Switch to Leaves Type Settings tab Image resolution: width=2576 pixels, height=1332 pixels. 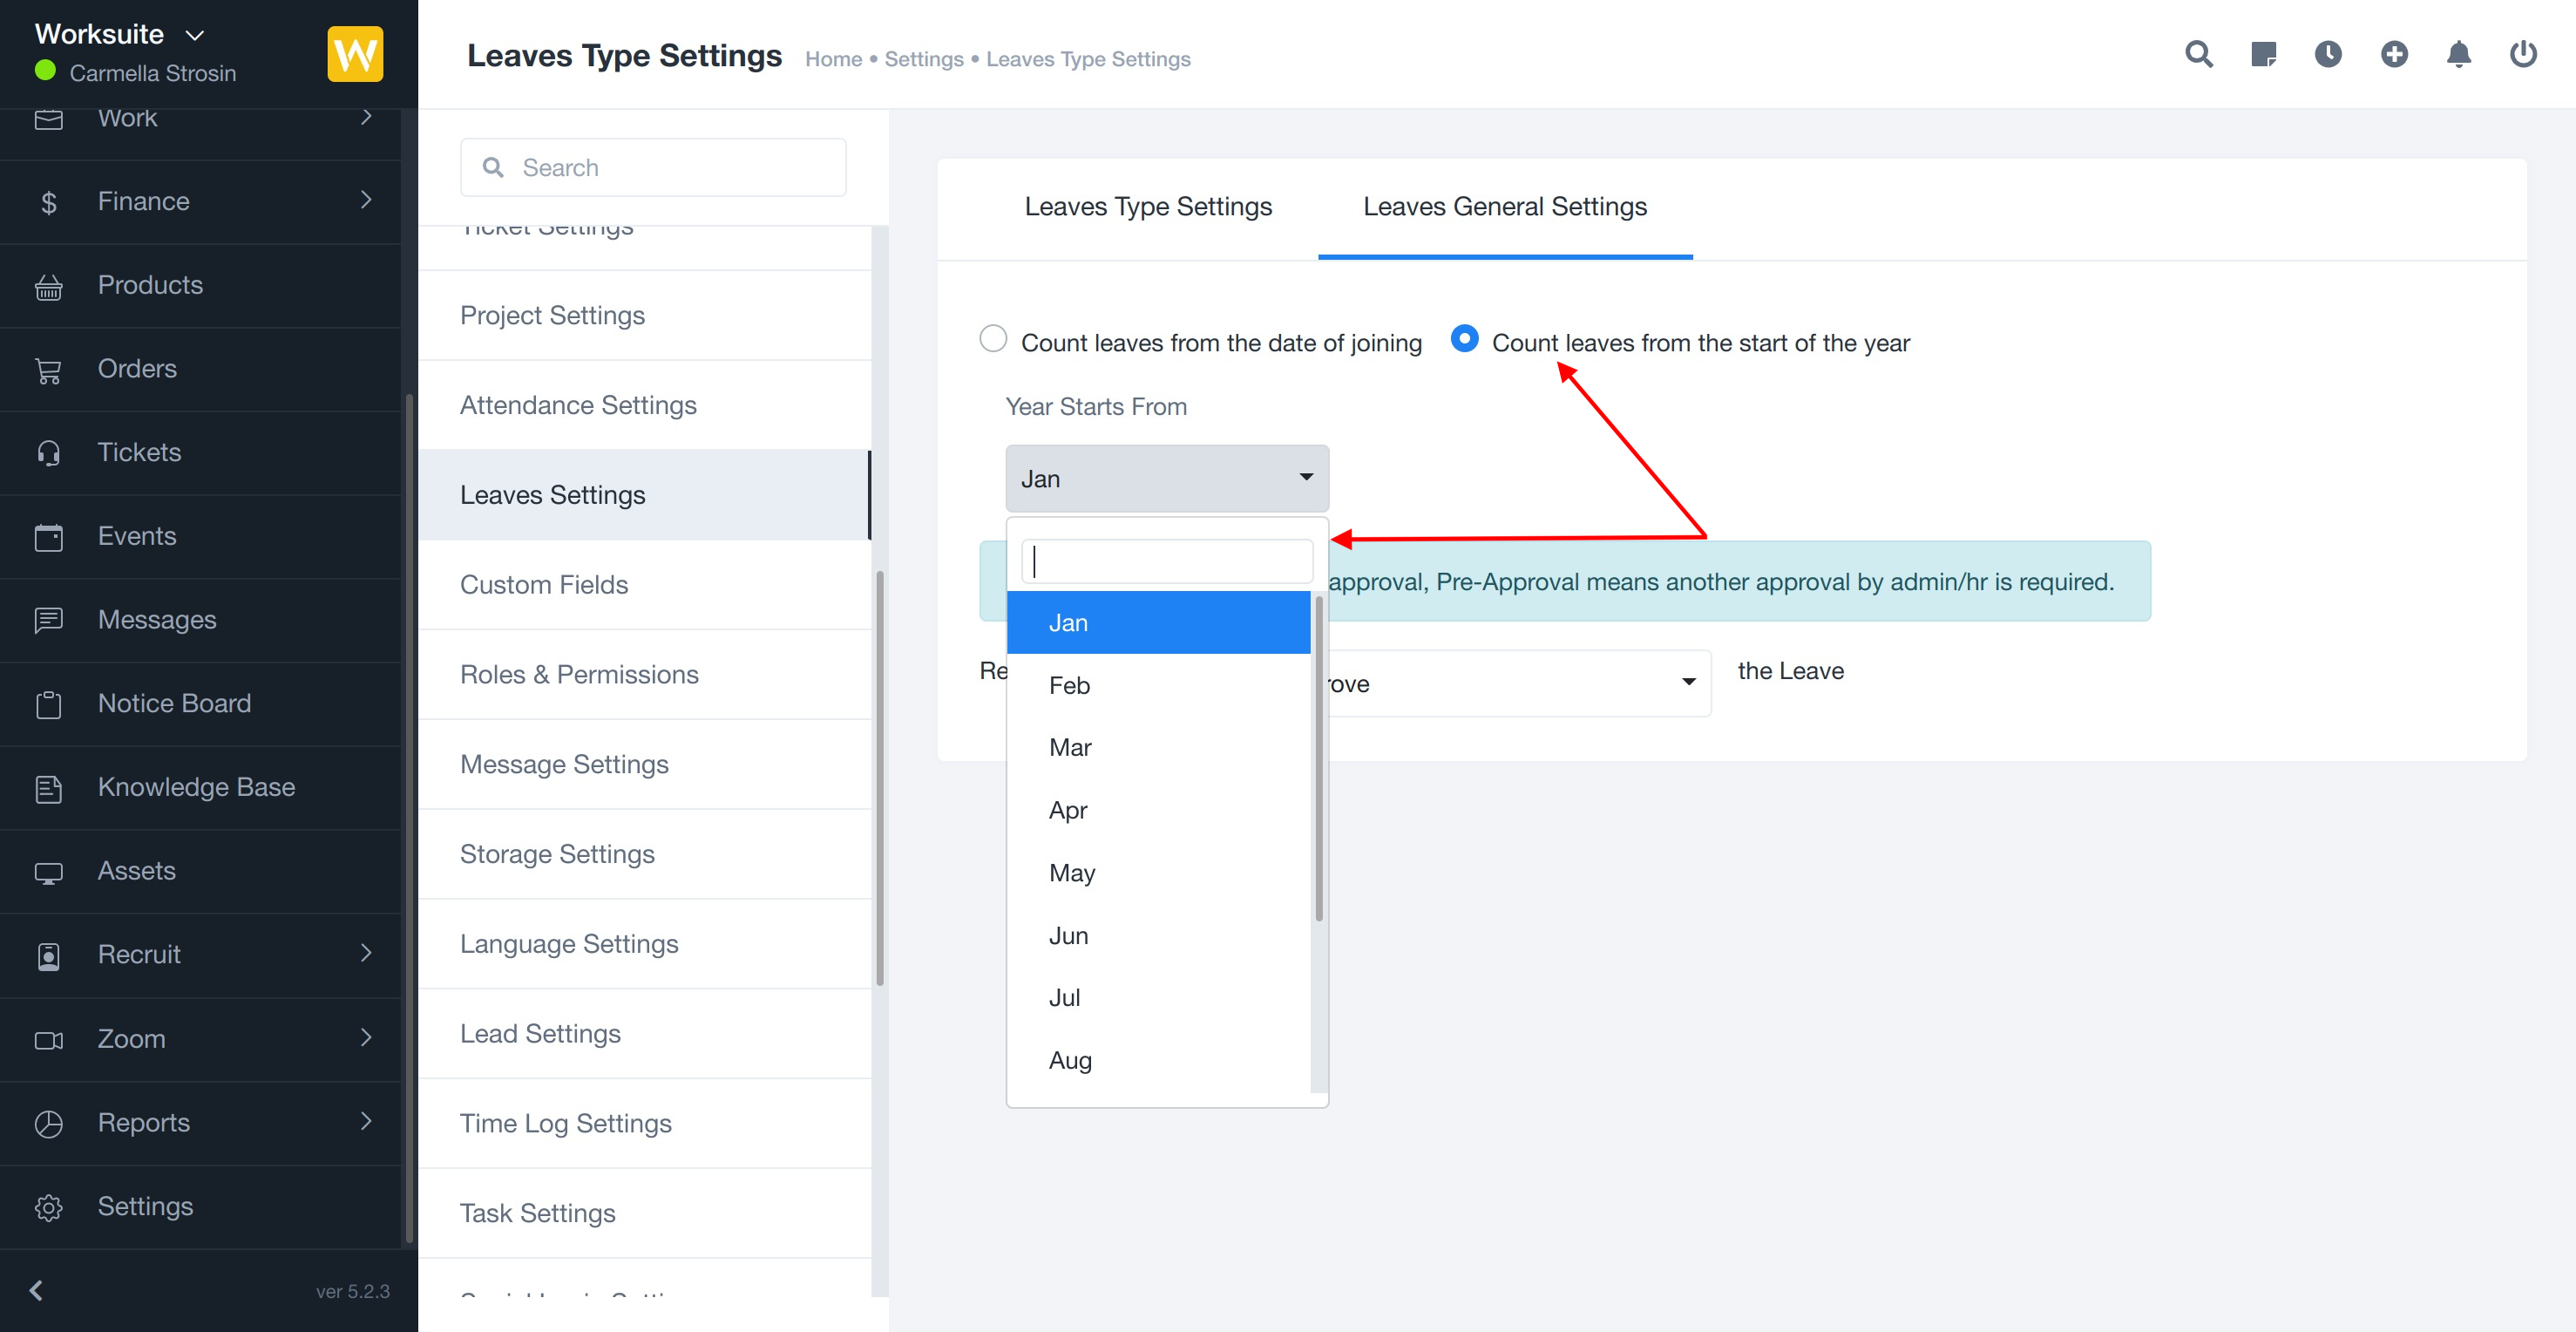pyautogui.click(x=1147, y=206)
